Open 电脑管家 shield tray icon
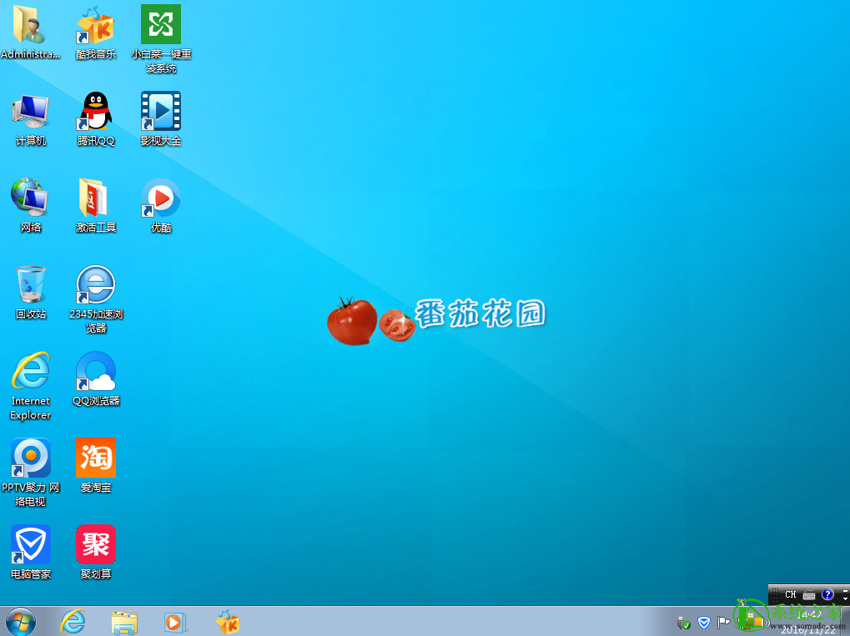 point(704,623)
